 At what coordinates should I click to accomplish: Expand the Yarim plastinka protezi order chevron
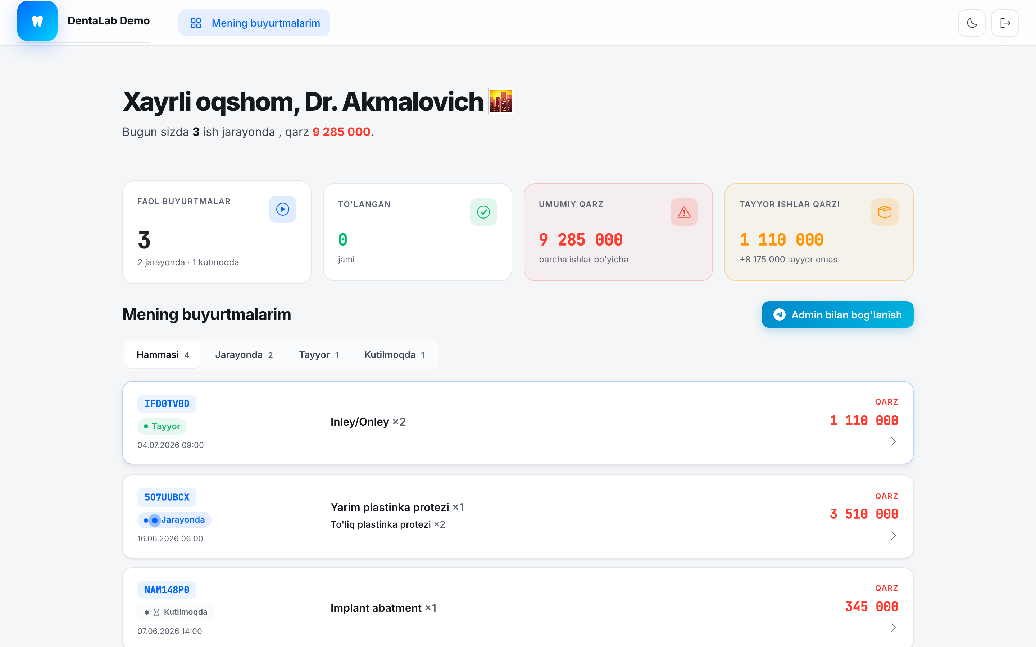point(894,535)
